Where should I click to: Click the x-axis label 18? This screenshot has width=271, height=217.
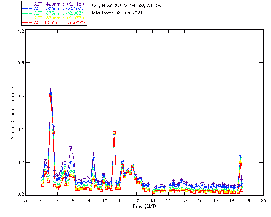(x=232, y=200)
